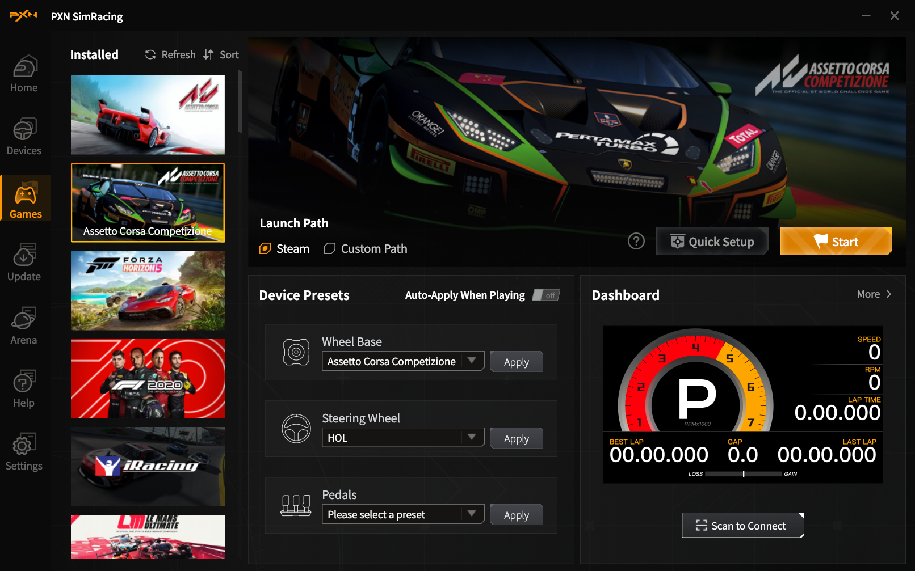Image resolution: width=915 pixels, height=571 pixels.
Task: Go to the Devices page
Action: [x=24, y=137]
